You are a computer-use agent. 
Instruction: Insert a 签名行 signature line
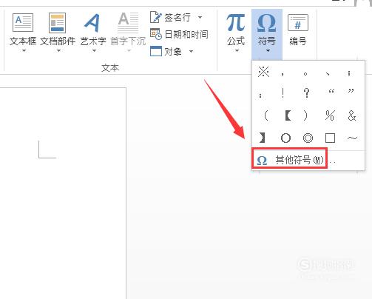point(170,17)
